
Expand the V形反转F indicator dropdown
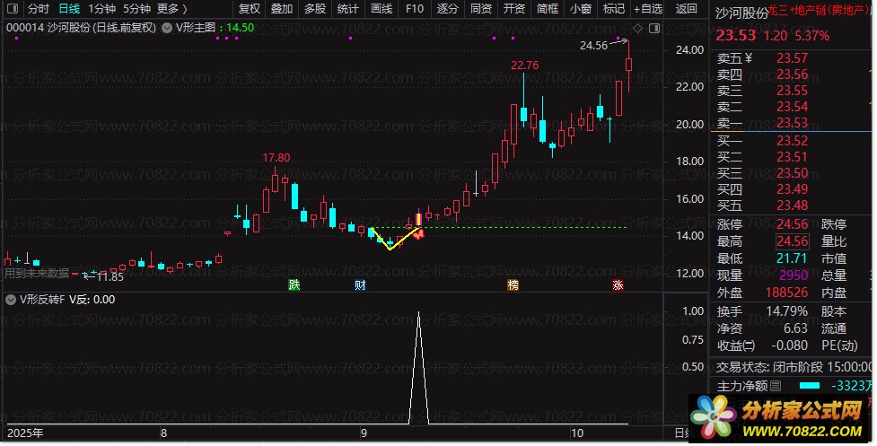point(11,300)
